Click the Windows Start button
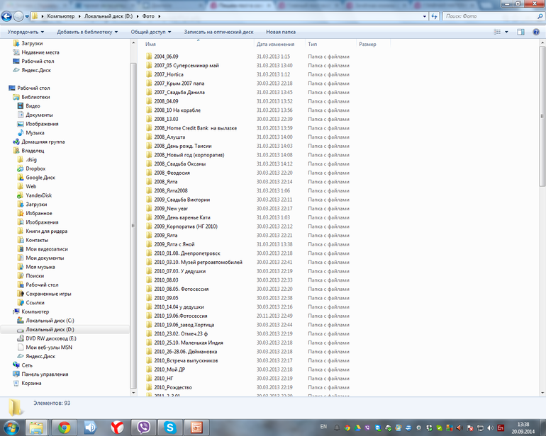The width and height of the screenshot is (546, 436). coord(12,427)
